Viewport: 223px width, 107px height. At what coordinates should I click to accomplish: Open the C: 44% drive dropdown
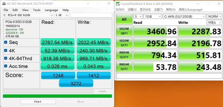[184, 16]
